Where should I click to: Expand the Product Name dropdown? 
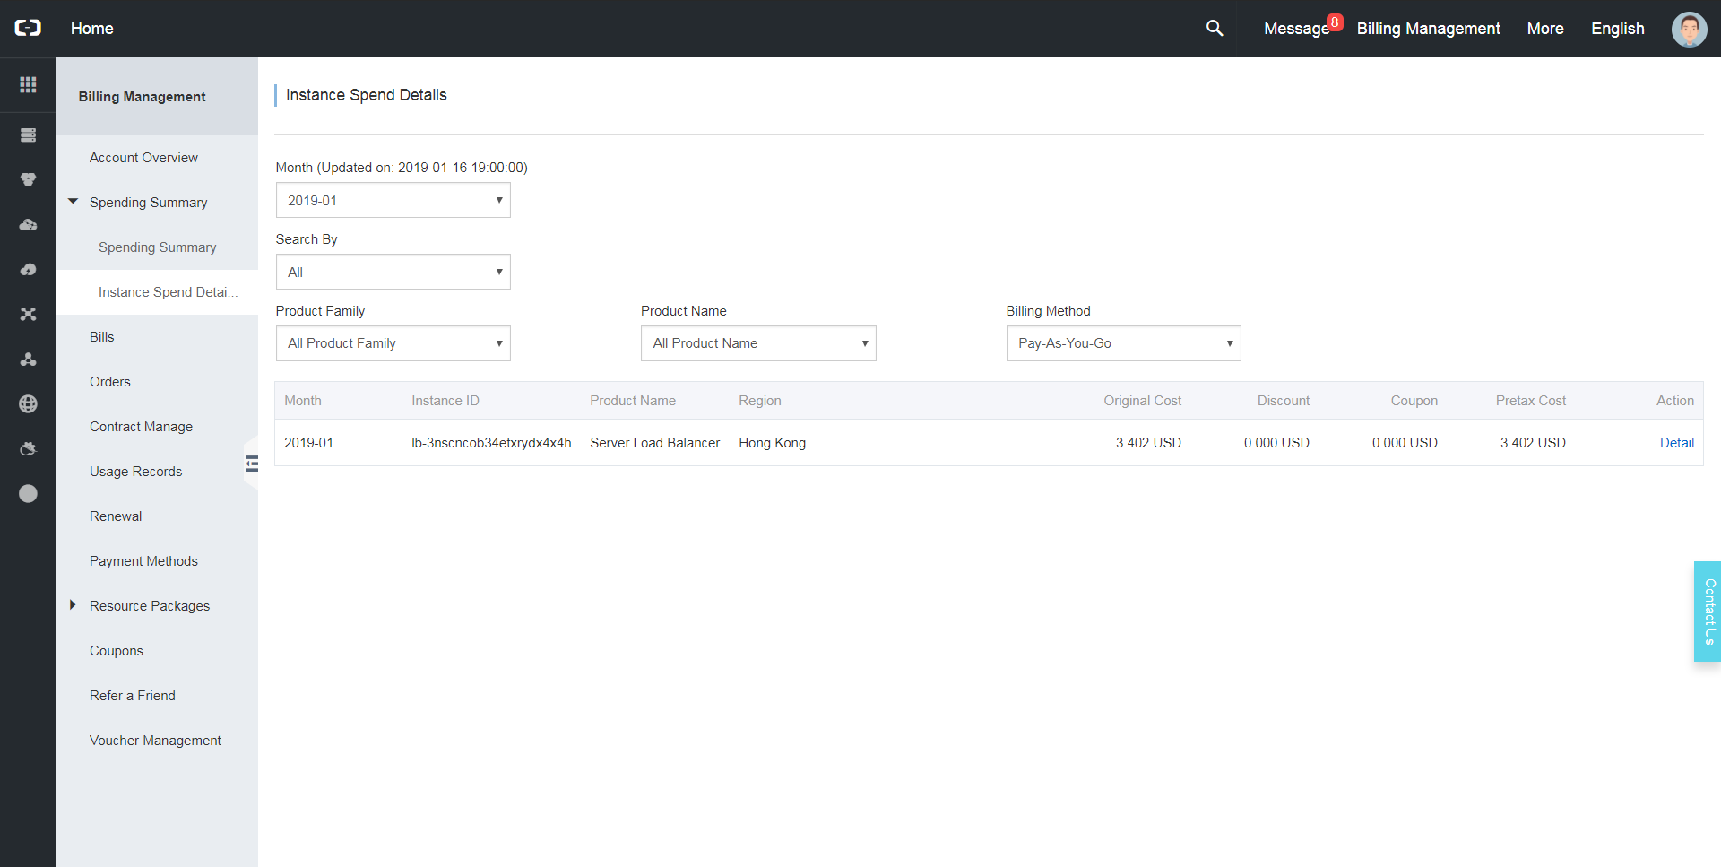[757, 343]
